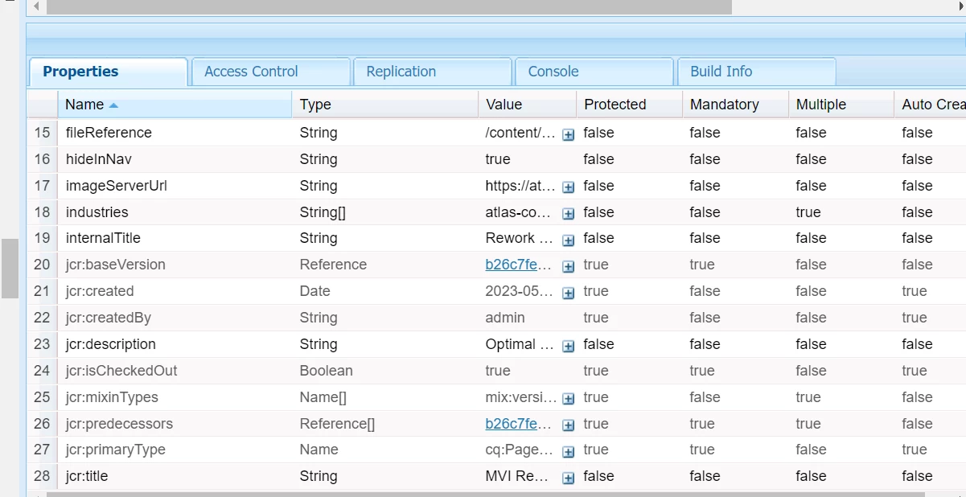Select the jcr:mixinTypes property name
The height and width of the screenshot is (497, 966).
[x=112, y=397]
